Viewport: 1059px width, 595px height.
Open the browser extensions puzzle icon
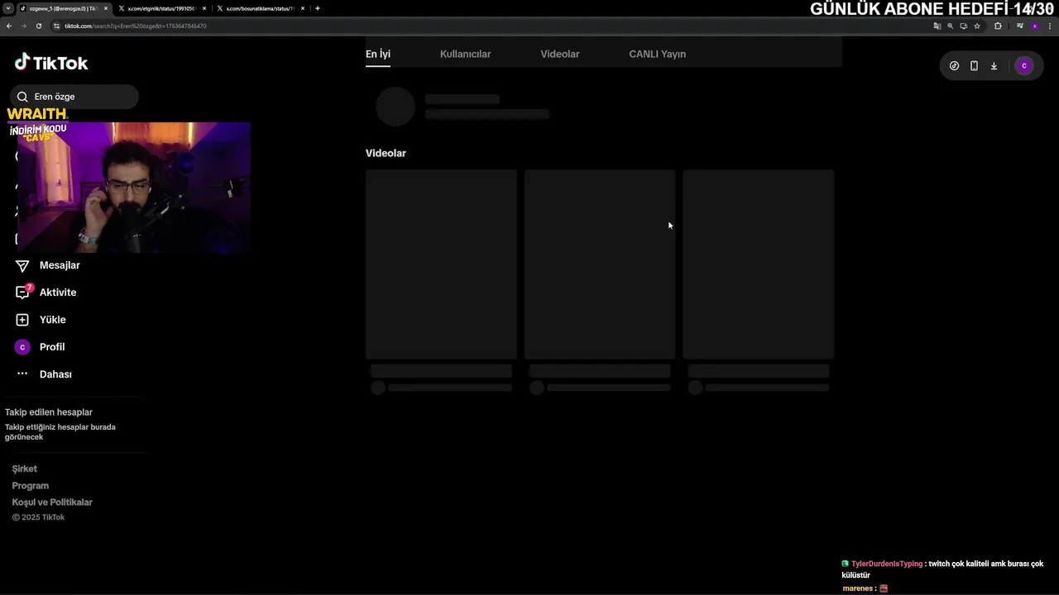point(998,26)
